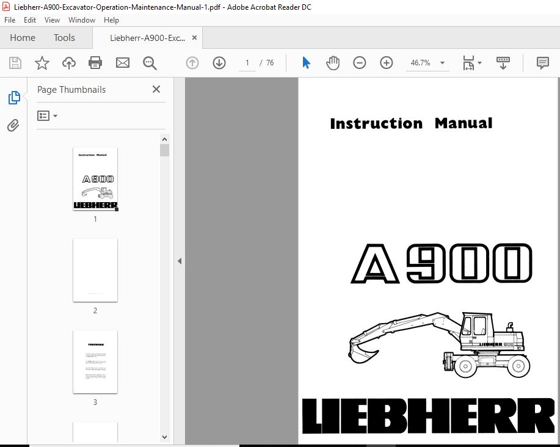The height and width of the screenshot is (447, 560).
Task: Close the Page Thumbnails panel
Action: (x=156, y=89)
